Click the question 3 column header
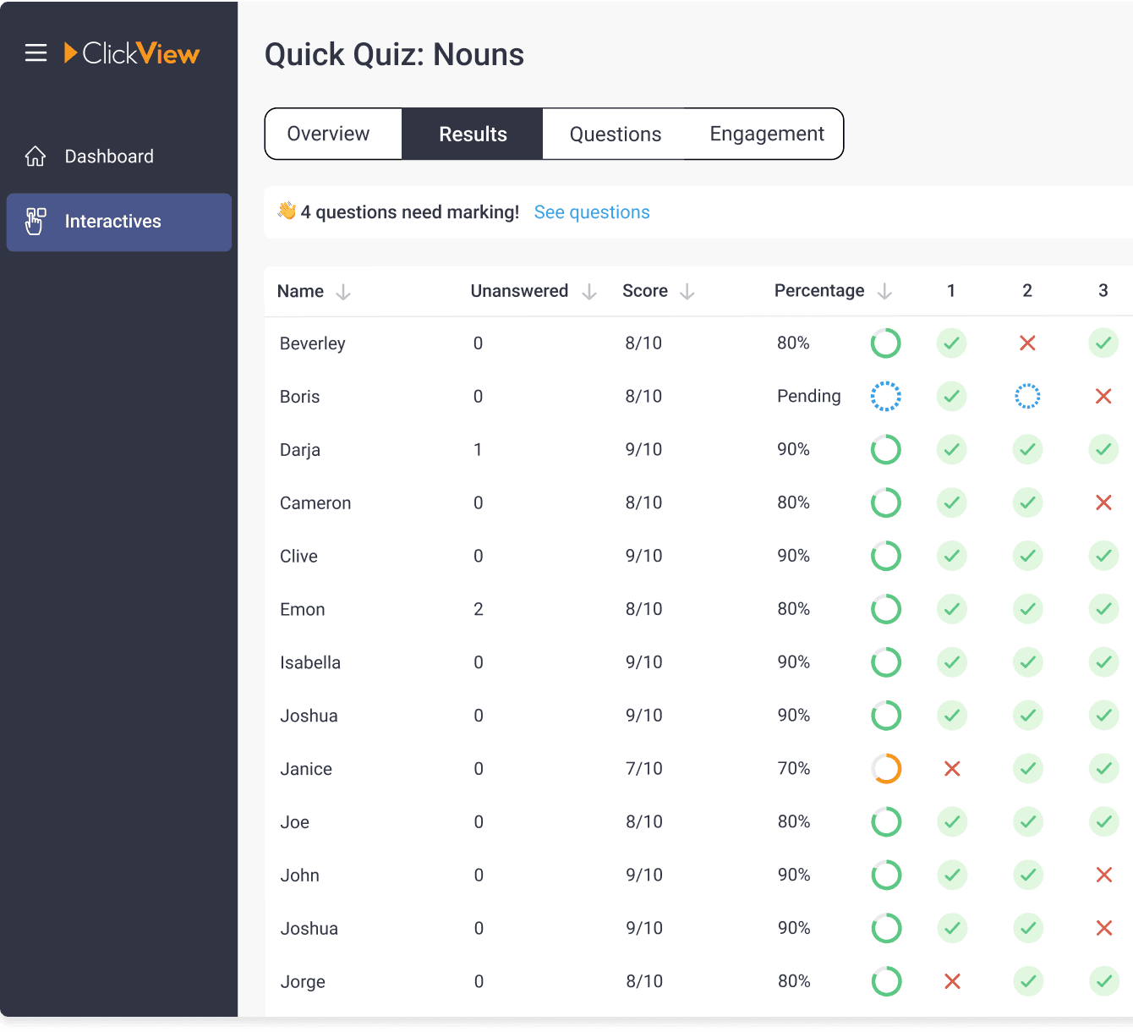 (1103, 291)
